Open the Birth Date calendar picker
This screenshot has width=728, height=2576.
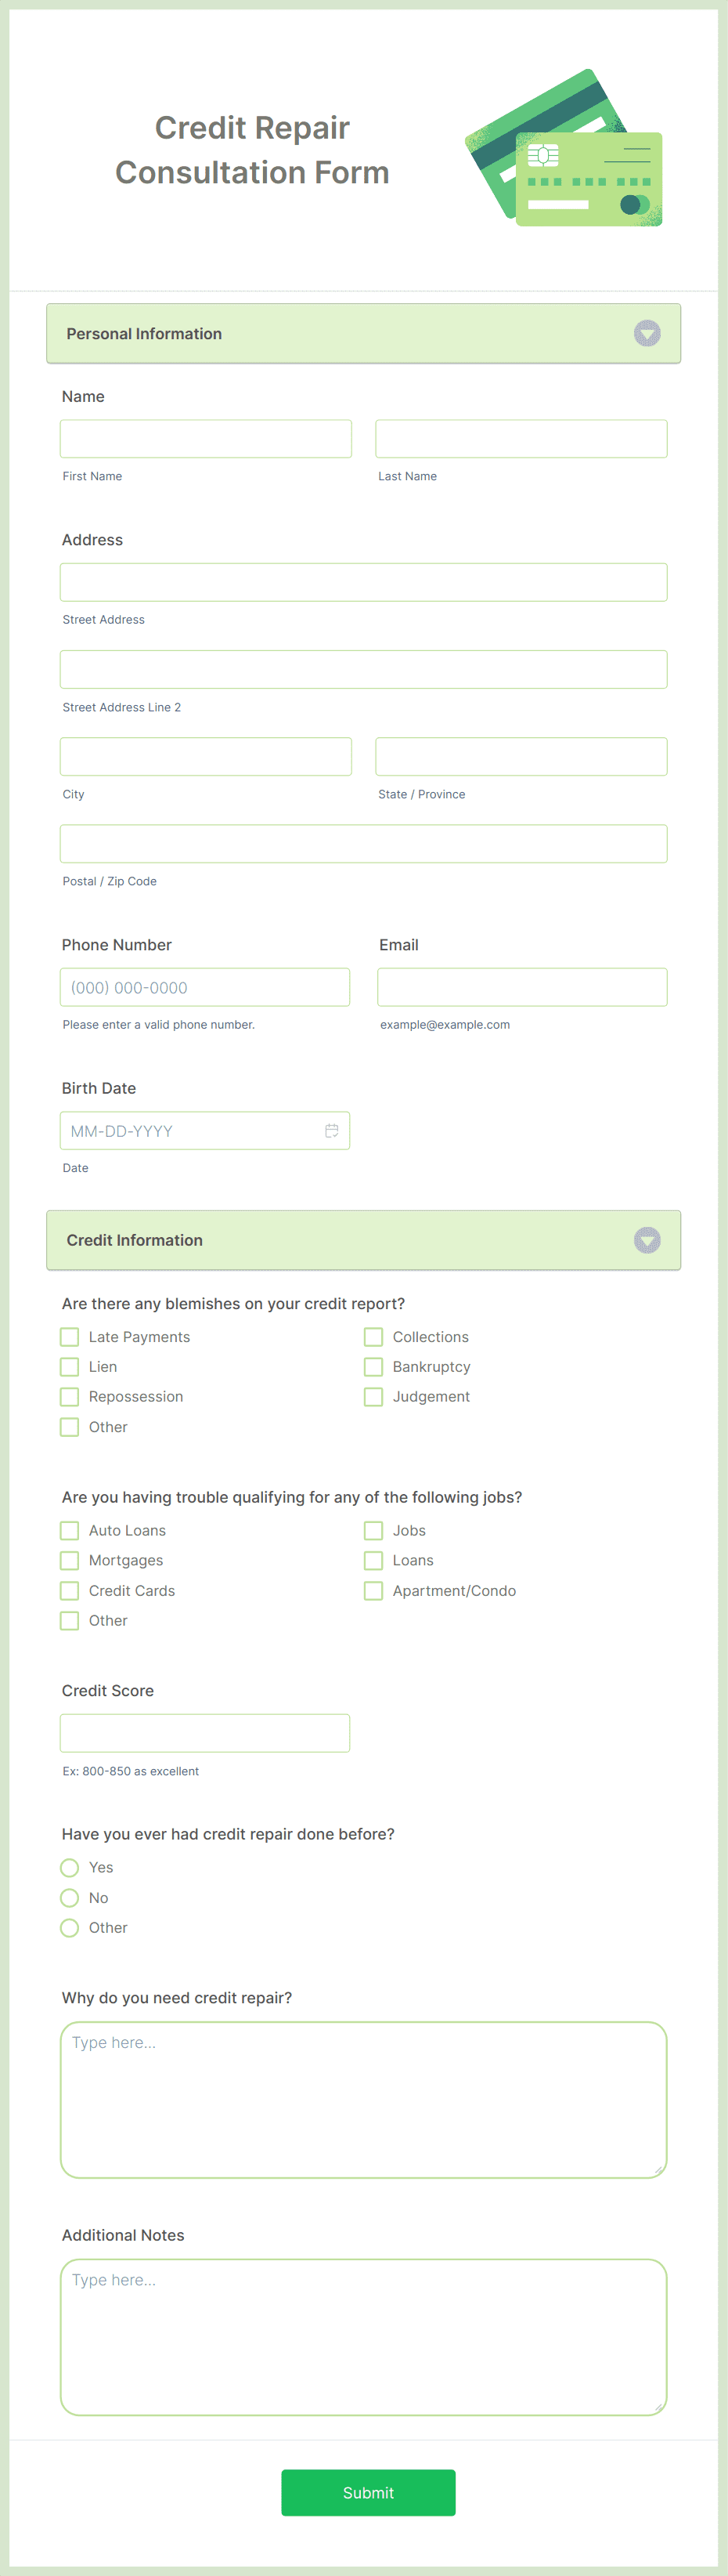[333, 1129]
